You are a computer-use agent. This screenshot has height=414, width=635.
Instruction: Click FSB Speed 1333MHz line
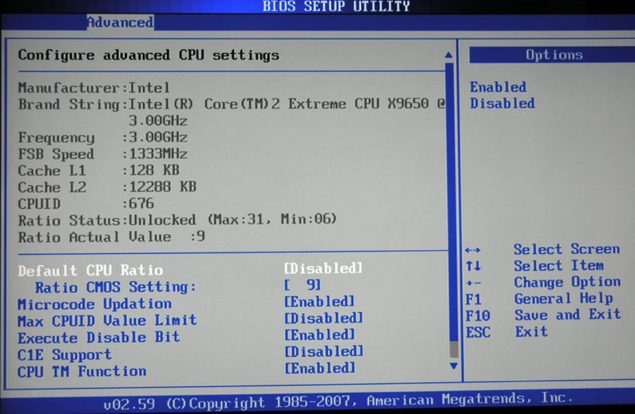pos(103,154)
